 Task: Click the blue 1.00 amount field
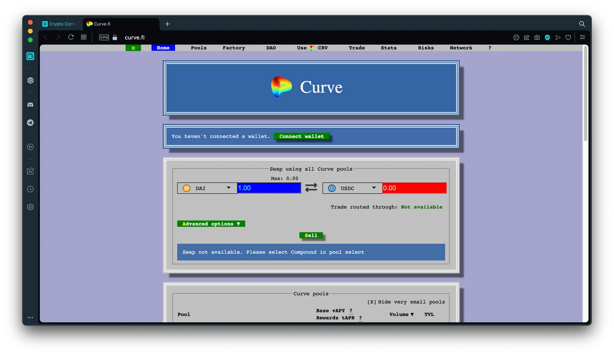click(269, 188)
